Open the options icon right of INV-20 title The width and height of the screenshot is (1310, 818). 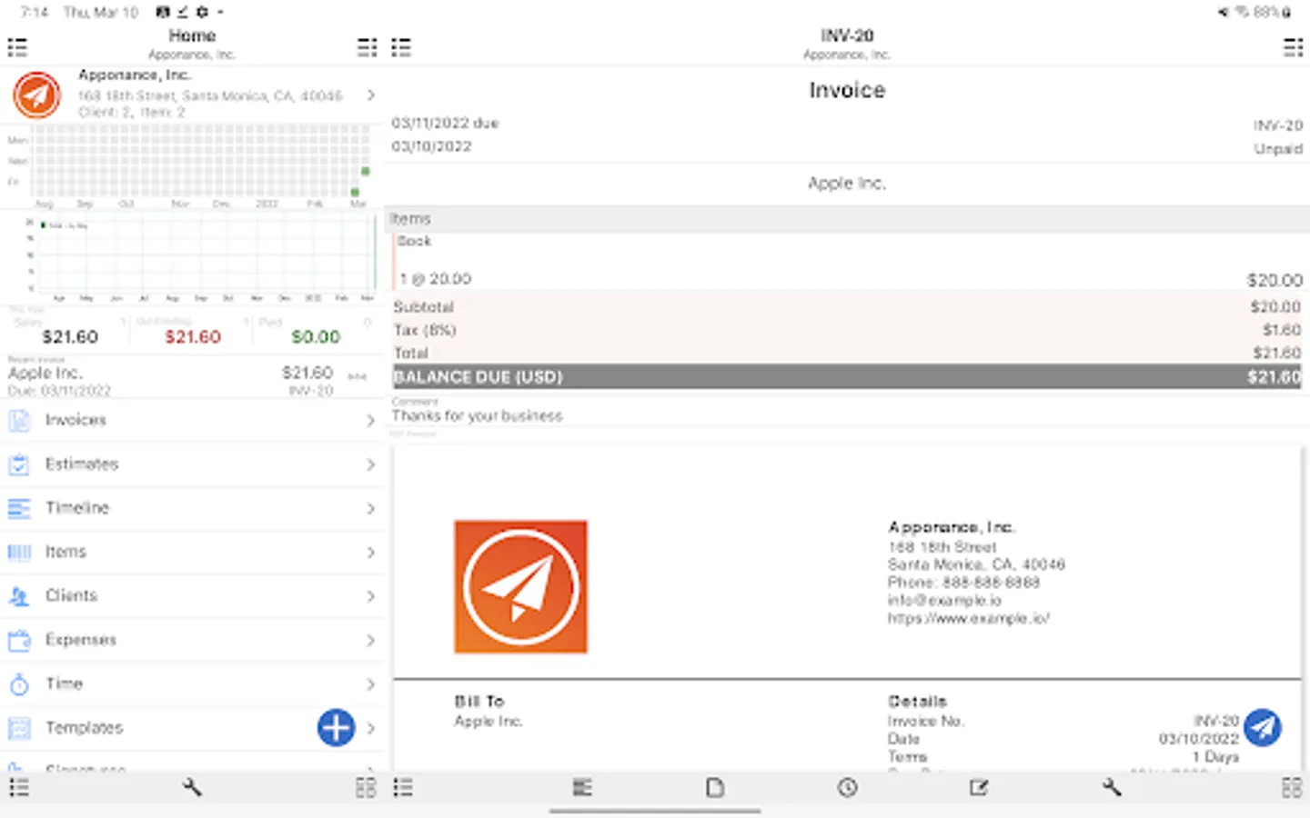tap(1293, 47)
